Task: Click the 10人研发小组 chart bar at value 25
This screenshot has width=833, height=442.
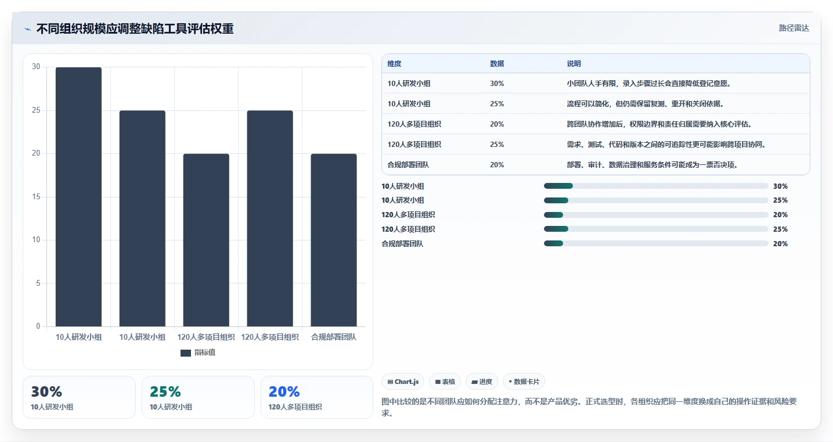Action: [142, 218]
